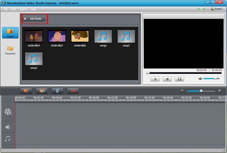Zoom out the timeline with minus
Image resolution: width=227 pixels, height=153 pixels.
[x=182, y=91]
